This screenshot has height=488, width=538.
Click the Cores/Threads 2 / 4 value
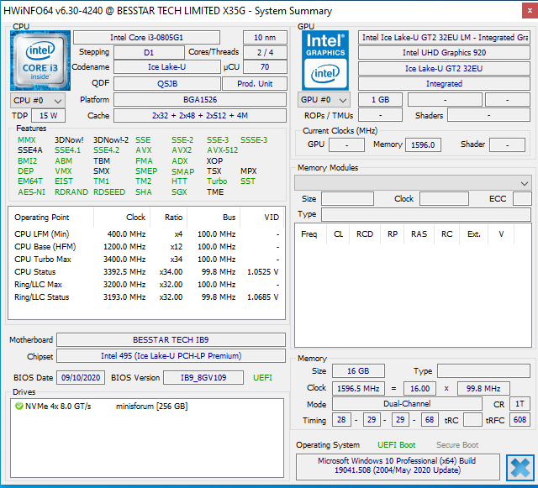(265, 52)
